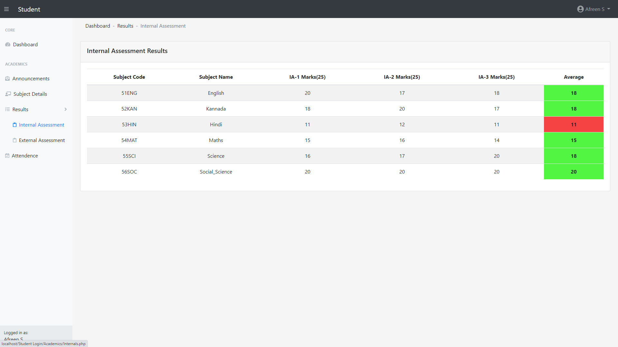618x347 pixels.
Task: Click the Internal Assessment clipboard icon
Action: pyautogui.click(x=14, y=125)
